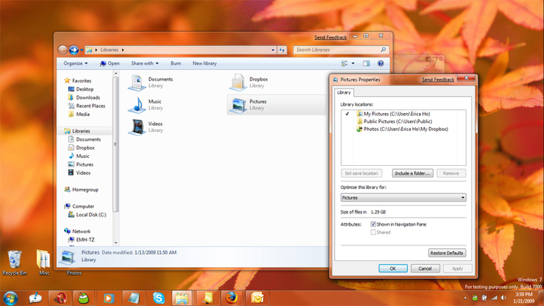Launch Skype from the taskbar

158,298
